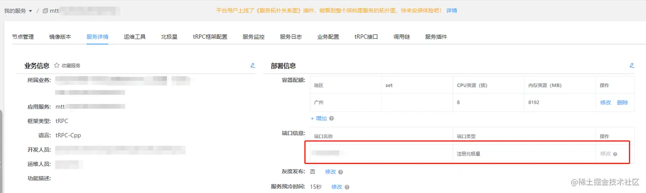Click the edit pencil icon for 部署信息
This screenshot has width=646, height=193.
pyautogui.click(x=632, y=66)
